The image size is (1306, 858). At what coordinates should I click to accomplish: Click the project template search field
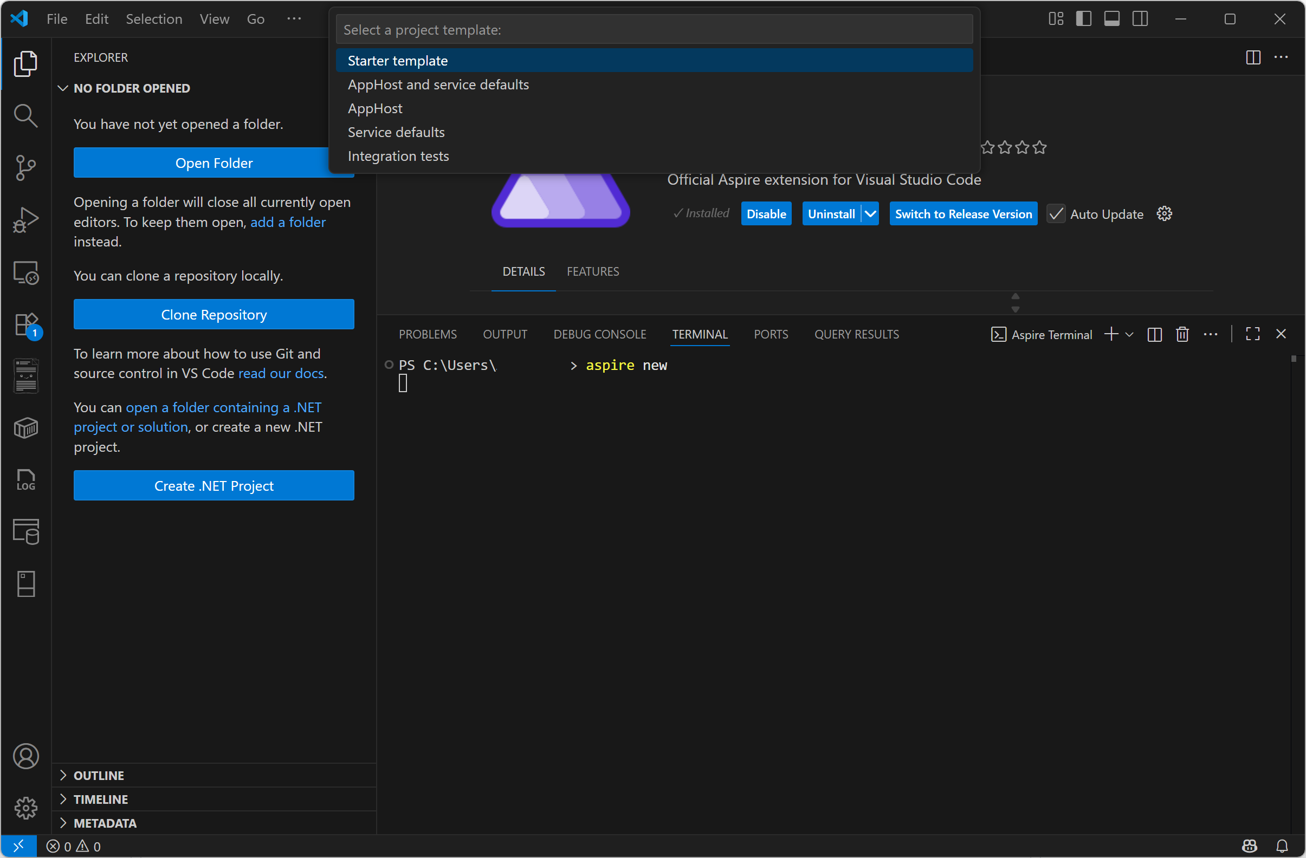[654, 30]
